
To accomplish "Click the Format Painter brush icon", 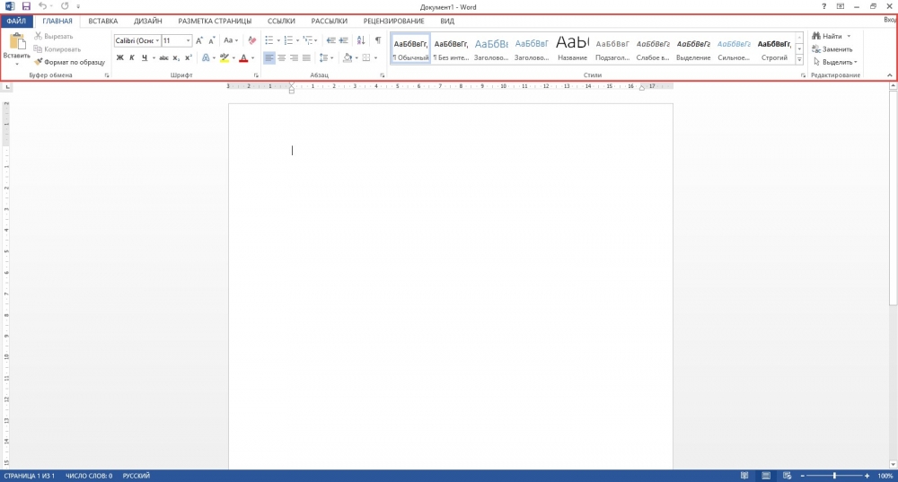I will 38,62.
